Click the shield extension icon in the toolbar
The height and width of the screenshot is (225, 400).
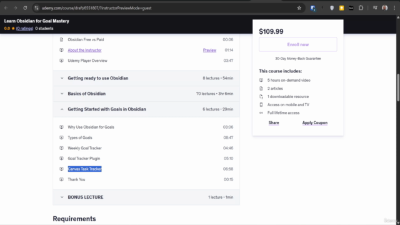[332, 8]
